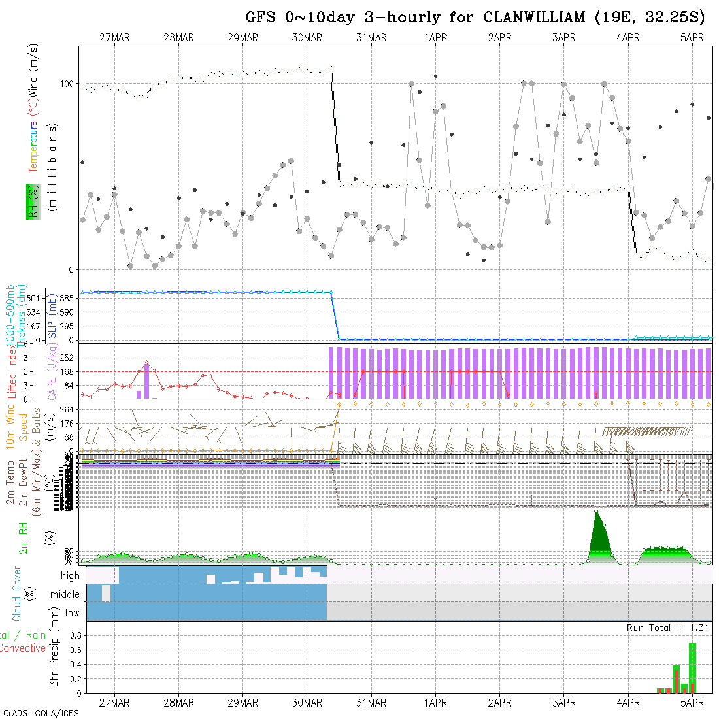The image size is (719, 719).
Task: Click the 885 SLP tick value
Action: tap(67, 299)
